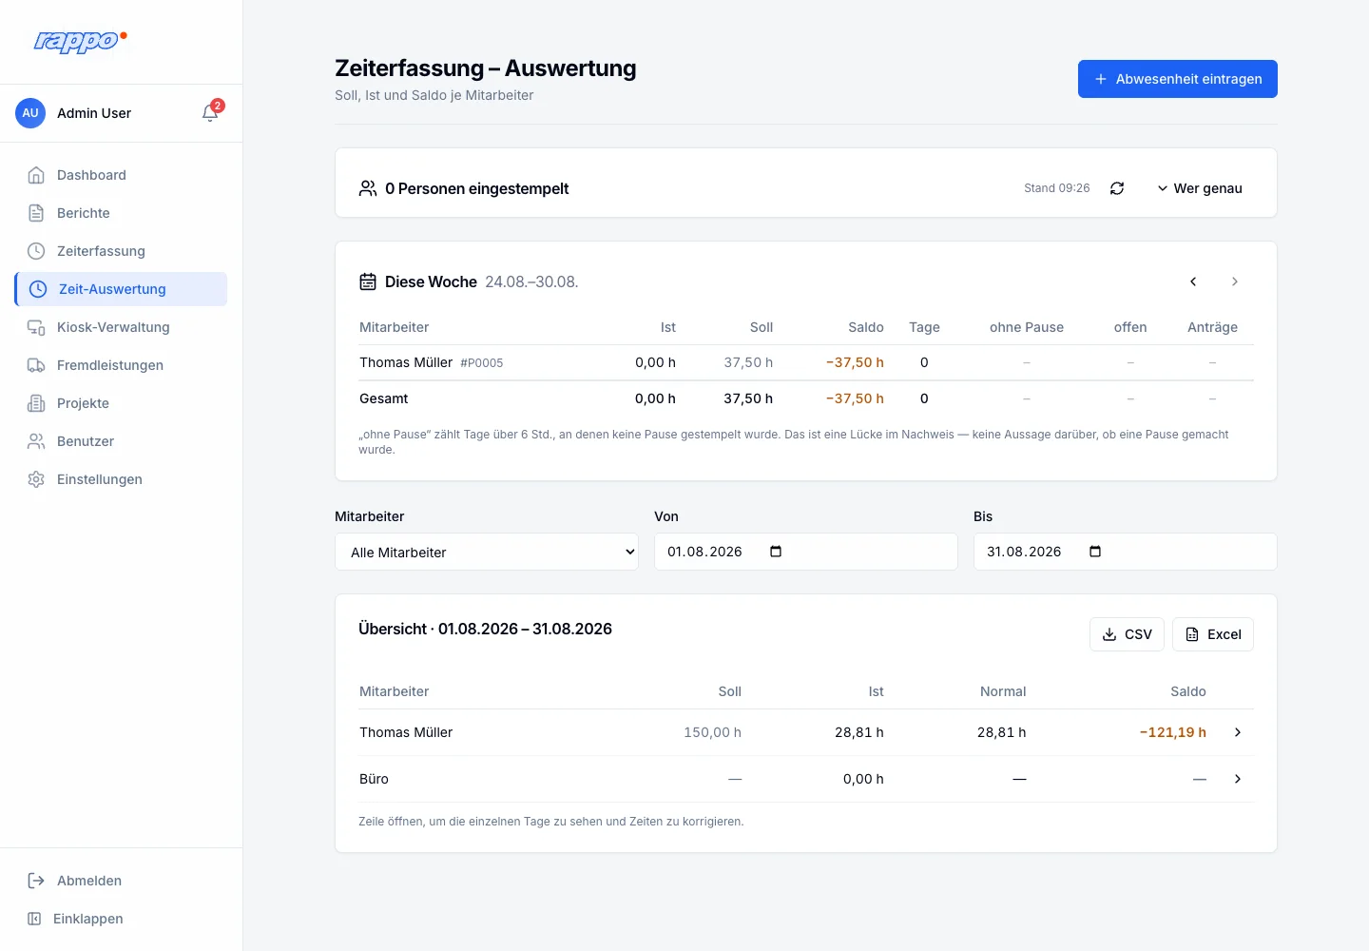Viewport: 1369px width, 951px height.
Task: Open Einstellungen
Action: [x=121, y=479]
